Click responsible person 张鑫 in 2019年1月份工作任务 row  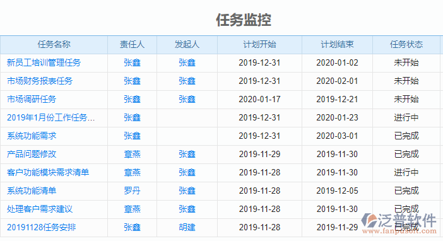point(133,117)
